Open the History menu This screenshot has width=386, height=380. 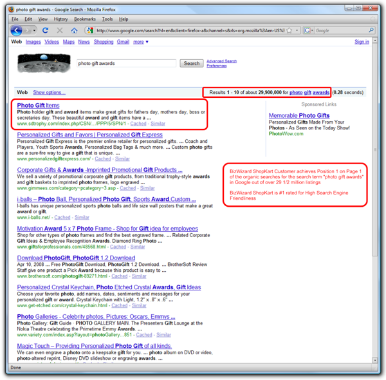60,19
